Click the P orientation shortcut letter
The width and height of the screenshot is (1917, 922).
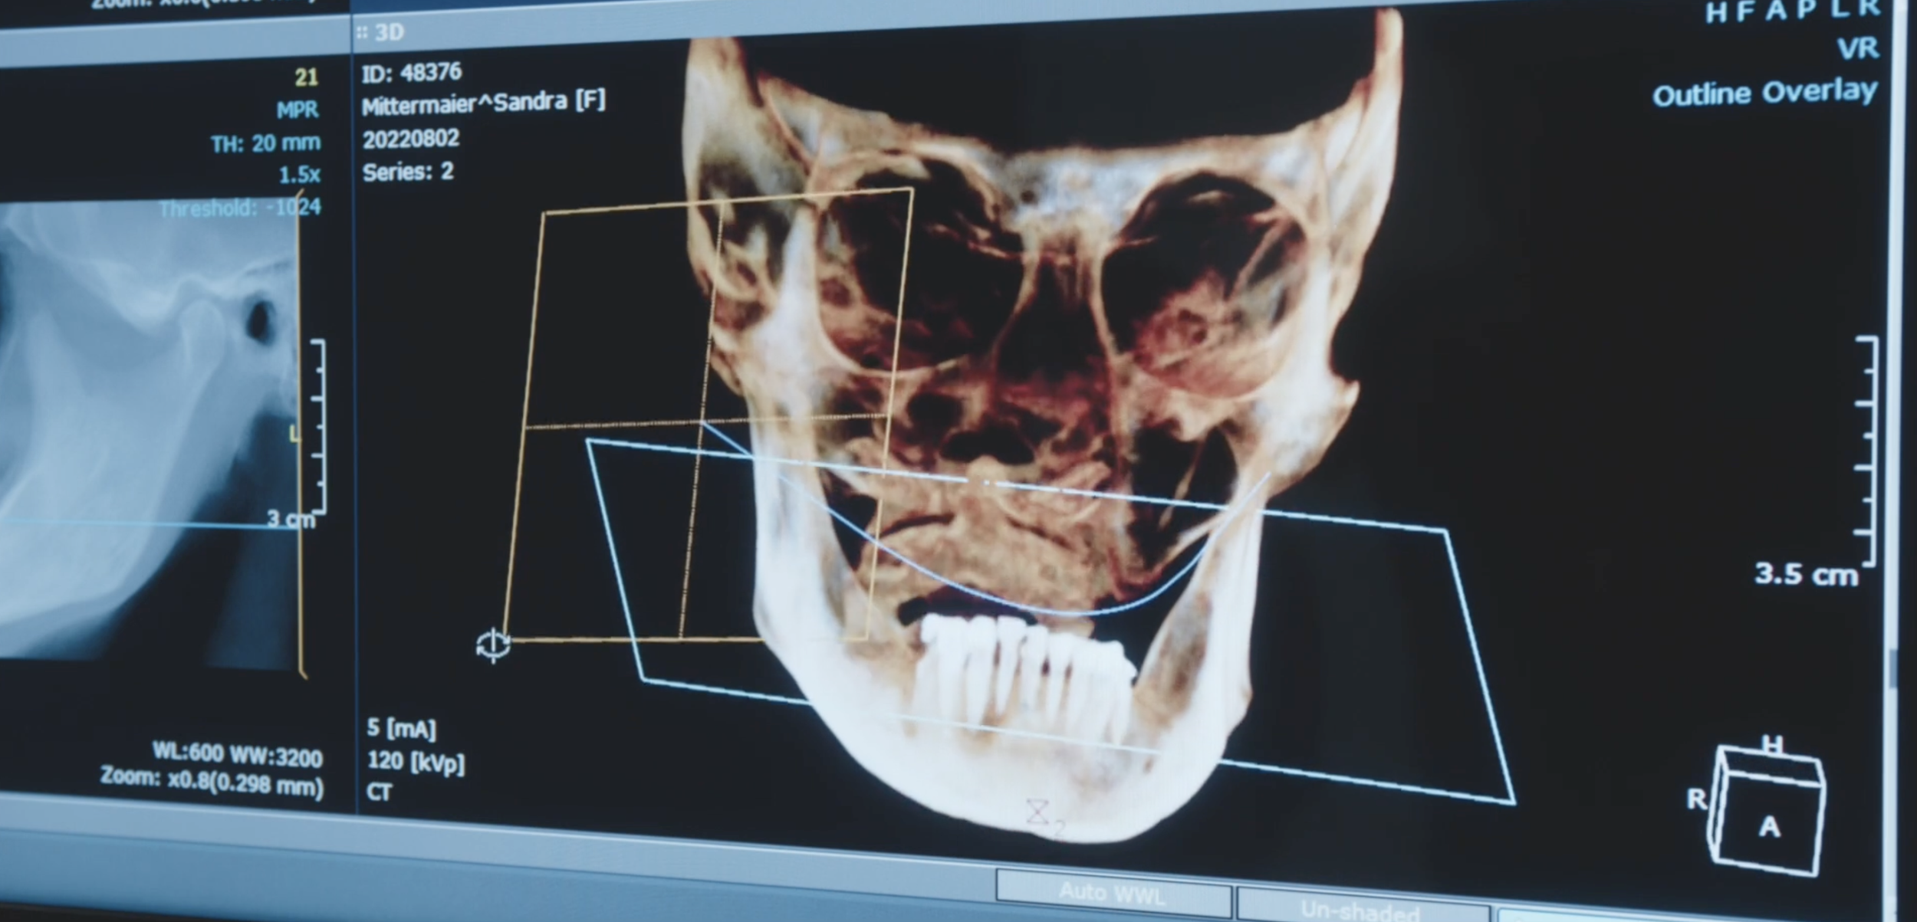point(1806,10)
